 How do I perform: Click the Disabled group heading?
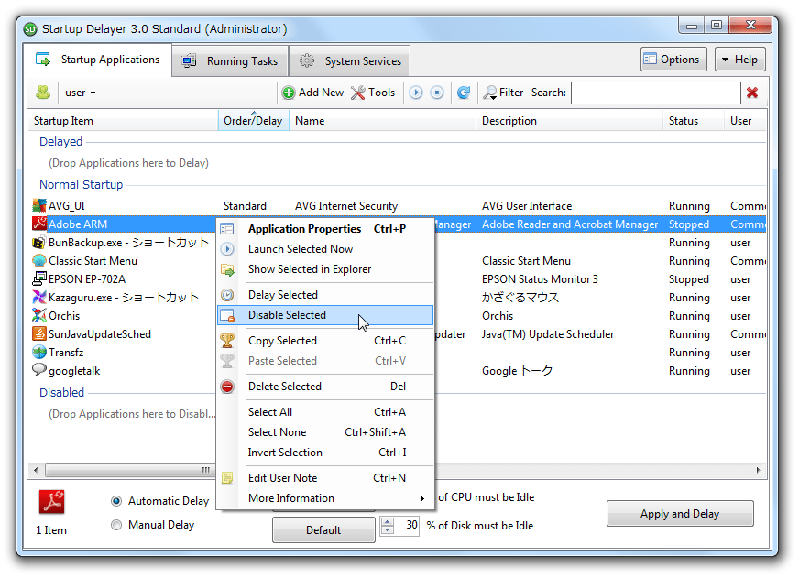(61, 393)
